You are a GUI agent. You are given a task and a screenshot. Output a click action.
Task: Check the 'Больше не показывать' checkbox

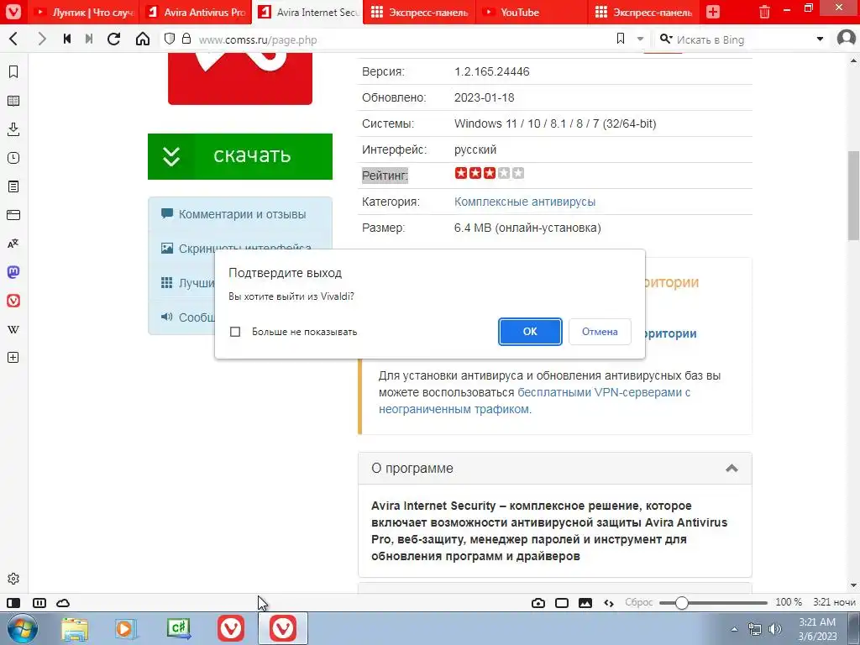click(235, 332)
